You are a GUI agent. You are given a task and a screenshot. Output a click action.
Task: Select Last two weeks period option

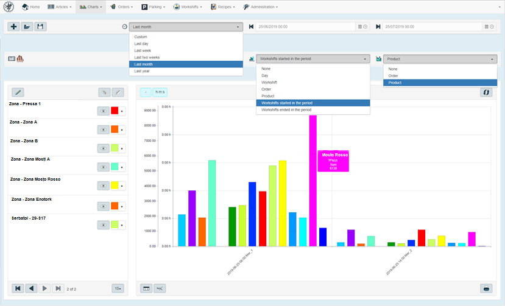point(186,57)
